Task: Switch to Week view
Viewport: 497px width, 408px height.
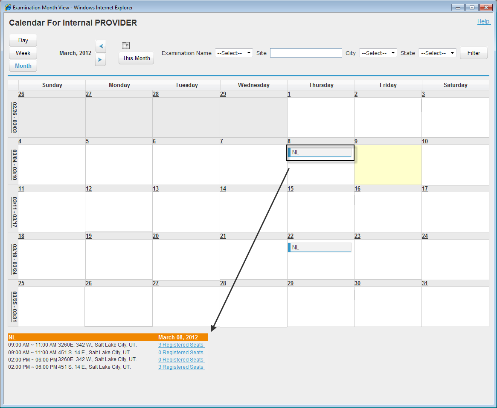Action: [23, 53]
